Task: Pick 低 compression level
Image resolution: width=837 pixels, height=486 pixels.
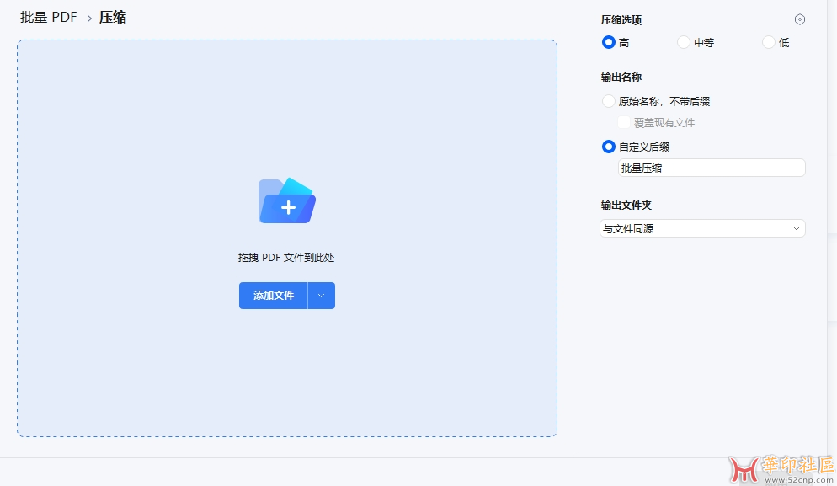Action: click(769, 42)
